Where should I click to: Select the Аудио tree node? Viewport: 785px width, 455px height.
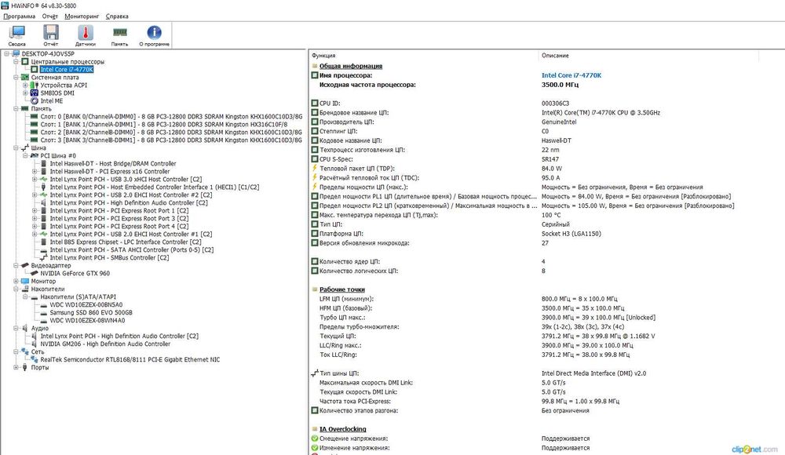click(39, 329)
